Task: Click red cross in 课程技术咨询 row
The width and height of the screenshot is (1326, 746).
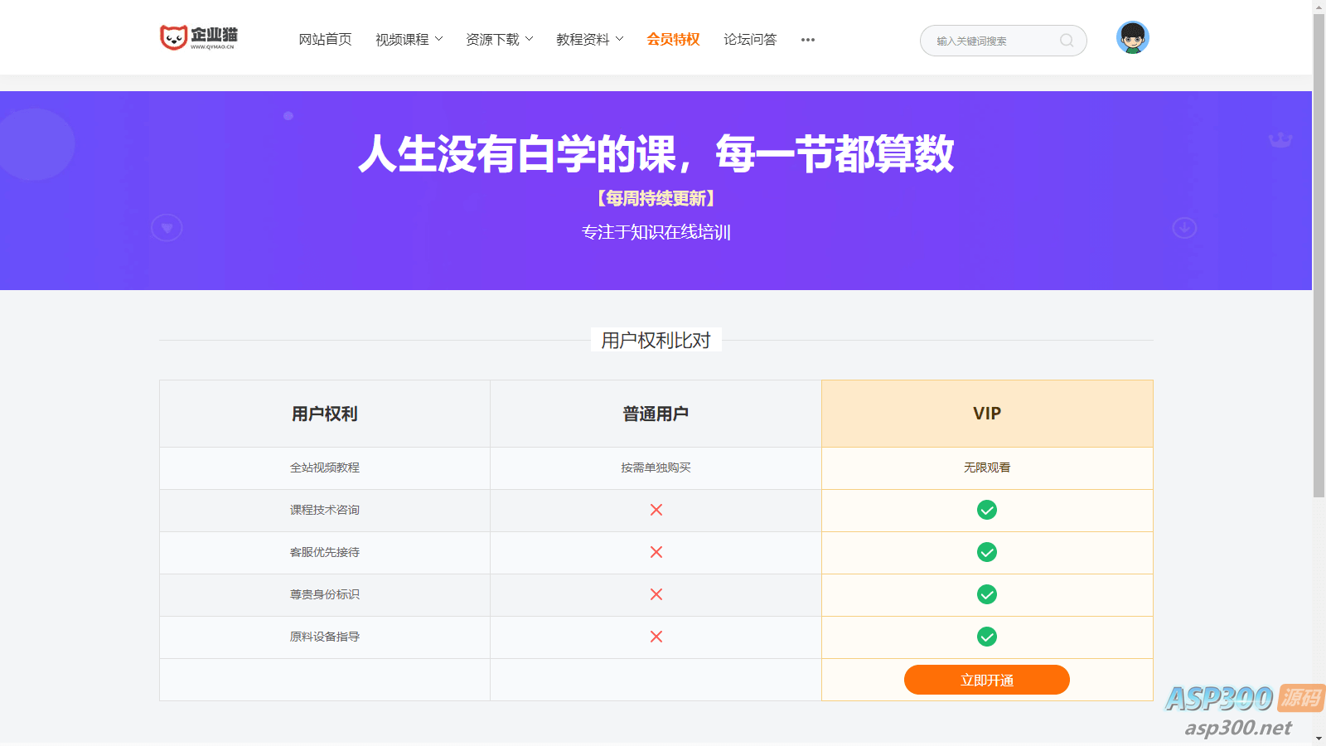Action: 656,510
